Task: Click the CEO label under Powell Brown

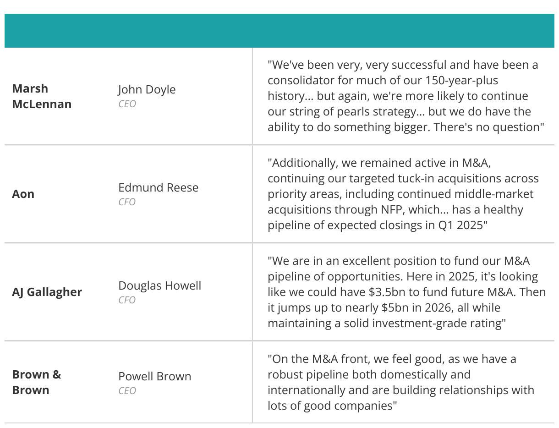Action: (x=127, y=391)
